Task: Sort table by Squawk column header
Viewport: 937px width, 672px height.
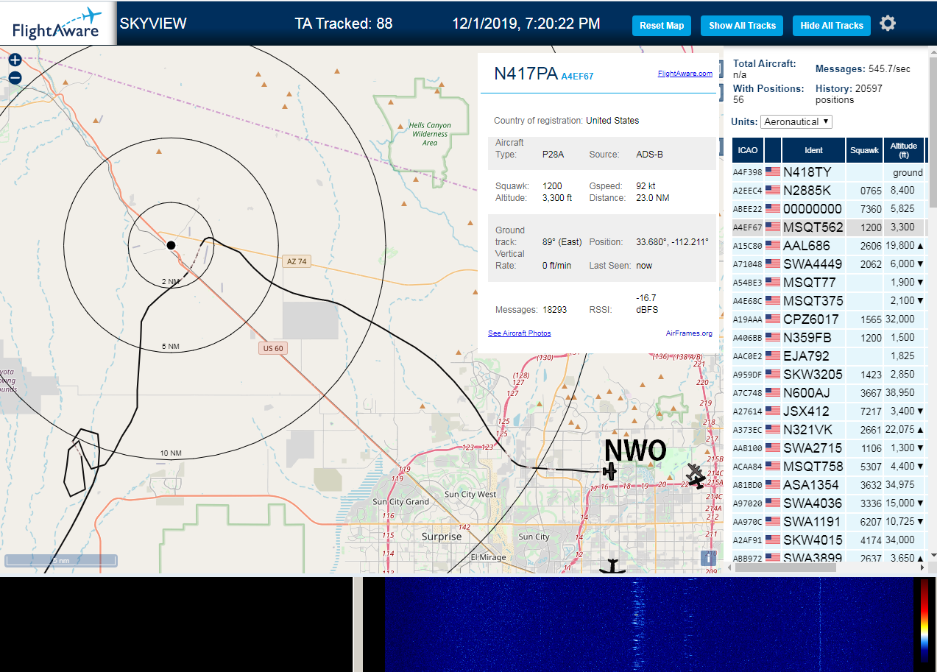Action: coord(864,150)
